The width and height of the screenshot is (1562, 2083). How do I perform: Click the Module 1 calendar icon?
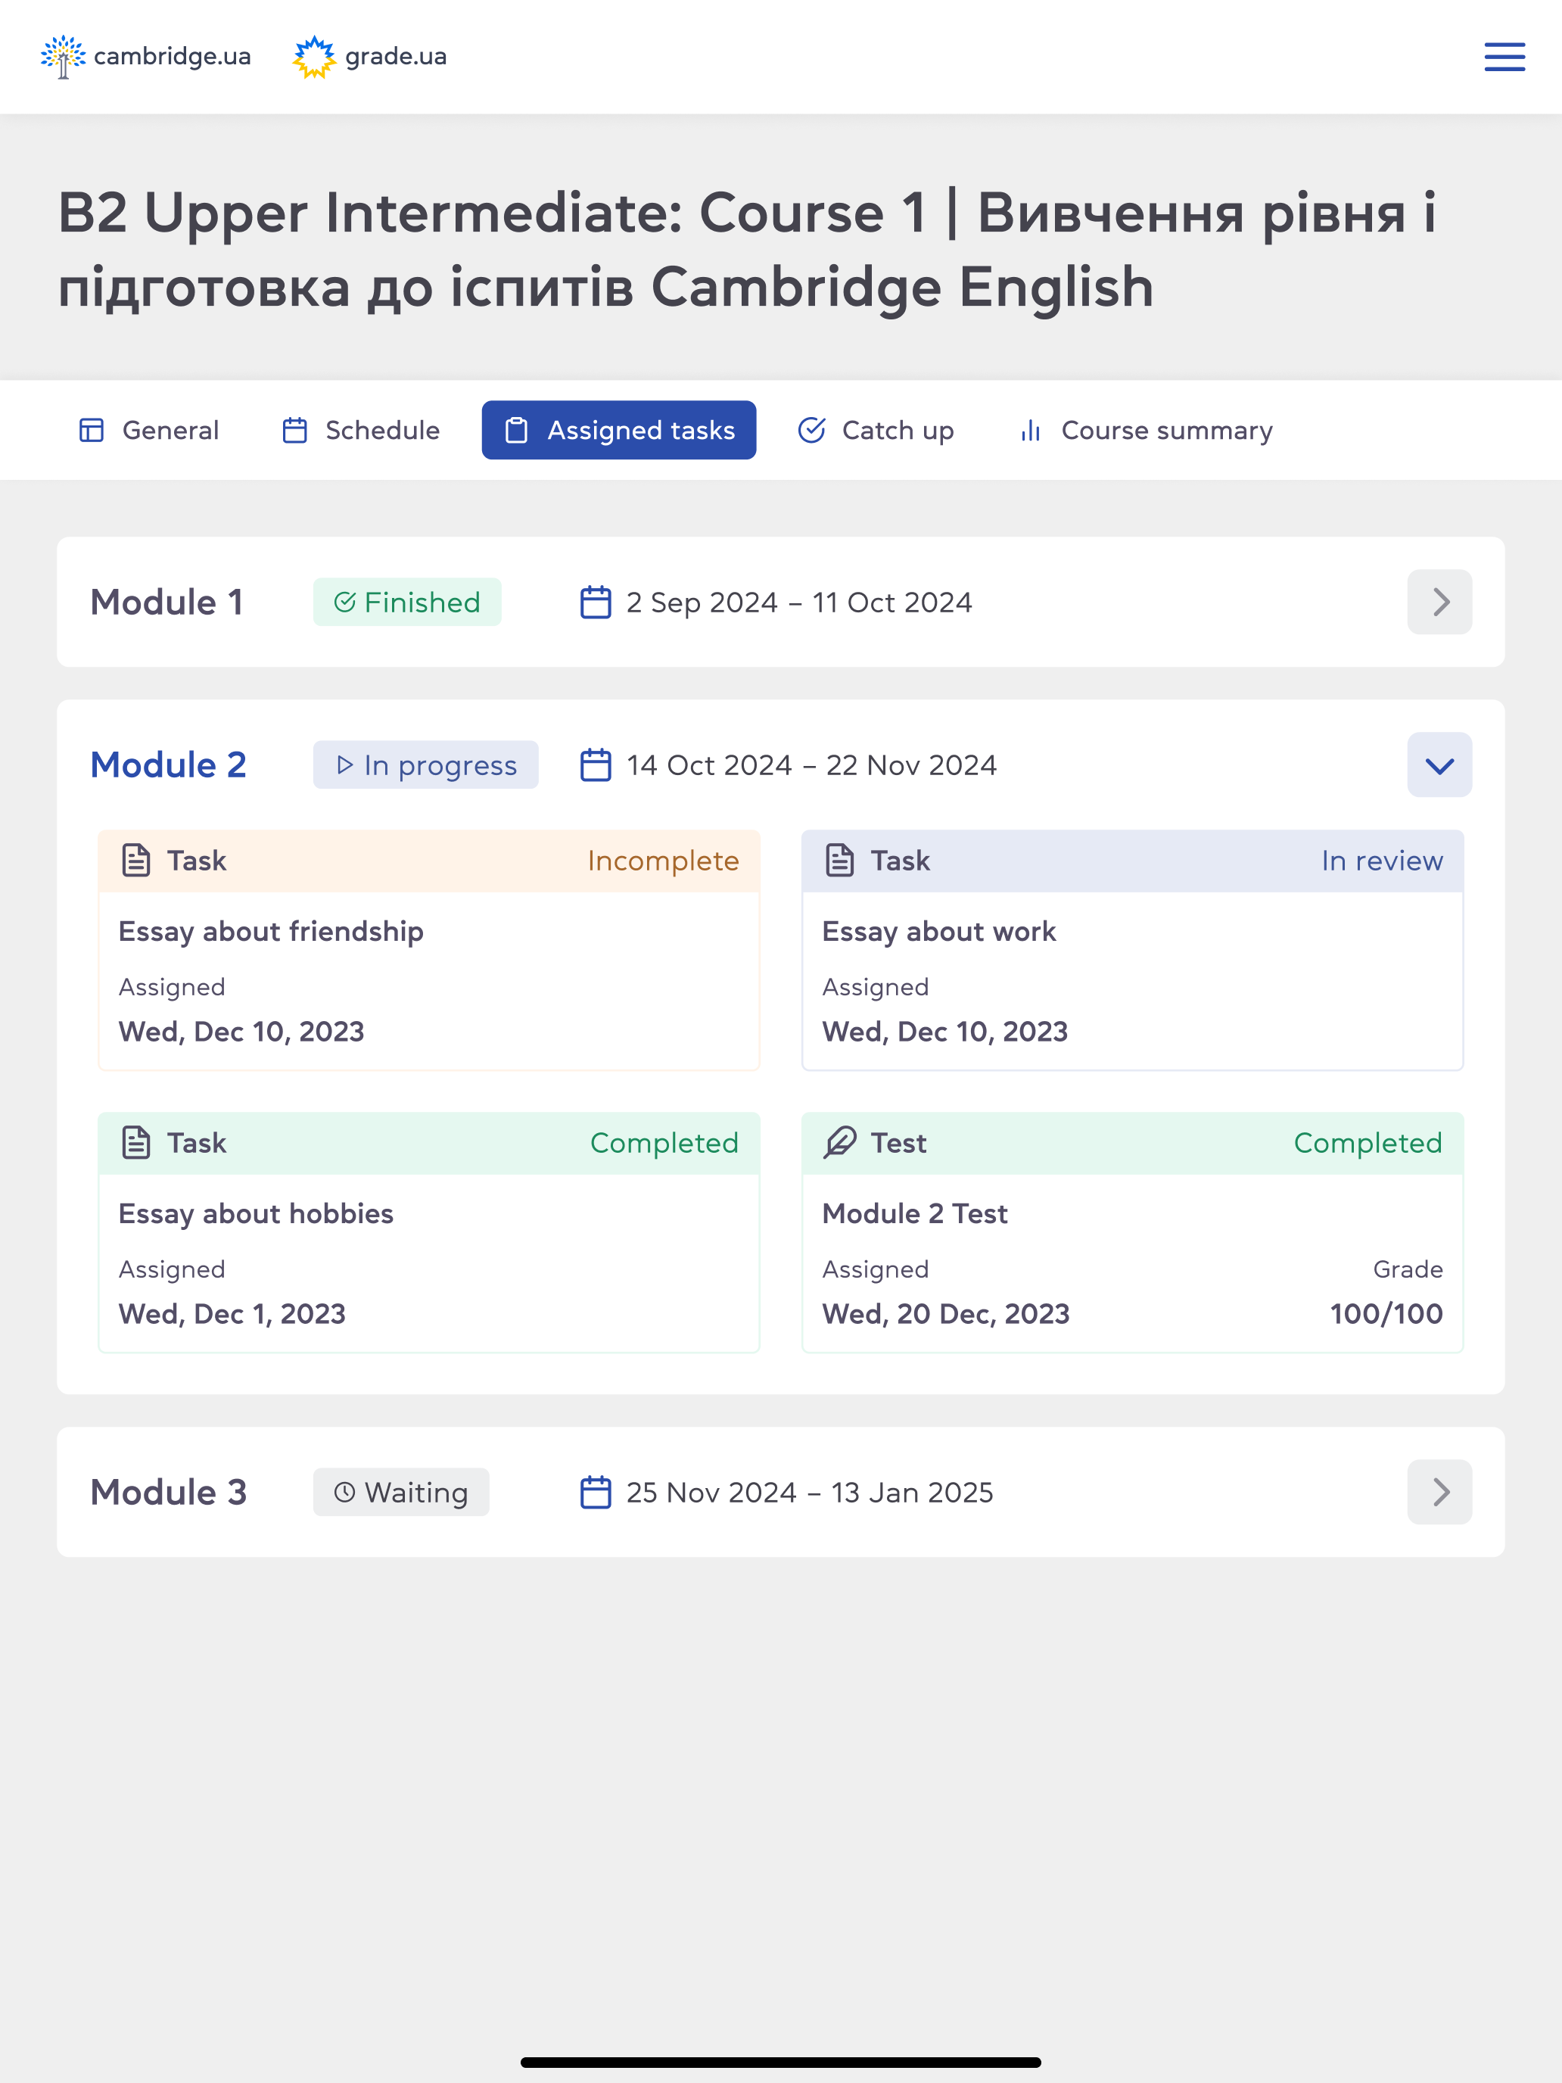tap(595, 602)
